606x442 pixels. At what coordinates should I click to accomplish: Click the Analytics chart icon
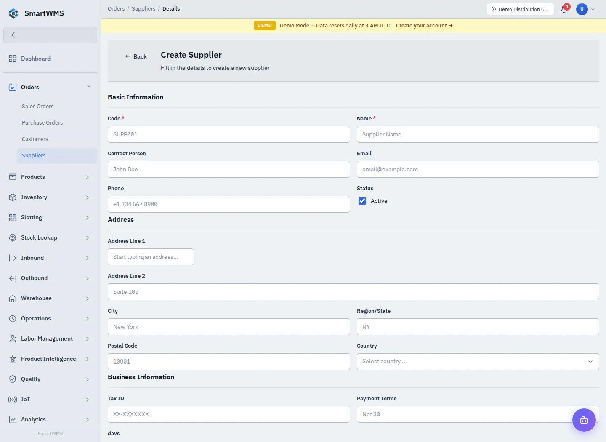pyautogui.click(x=13, y=419)
